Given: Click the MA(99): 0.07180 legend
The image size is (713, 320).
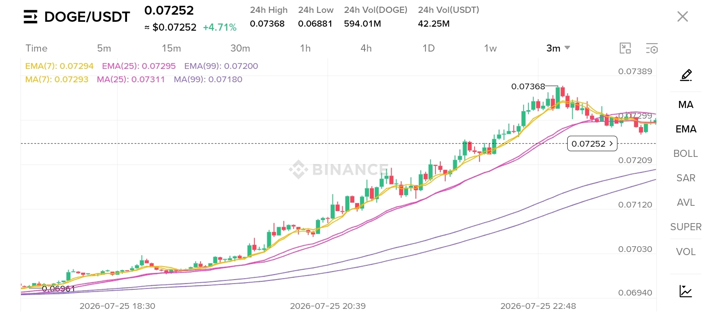Looking at the screenshot, I should point(208,79).
